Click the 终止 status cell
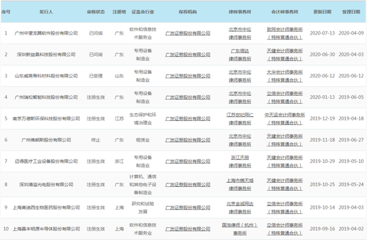Screen dimensions: 367x240 [x=95, y=140]
